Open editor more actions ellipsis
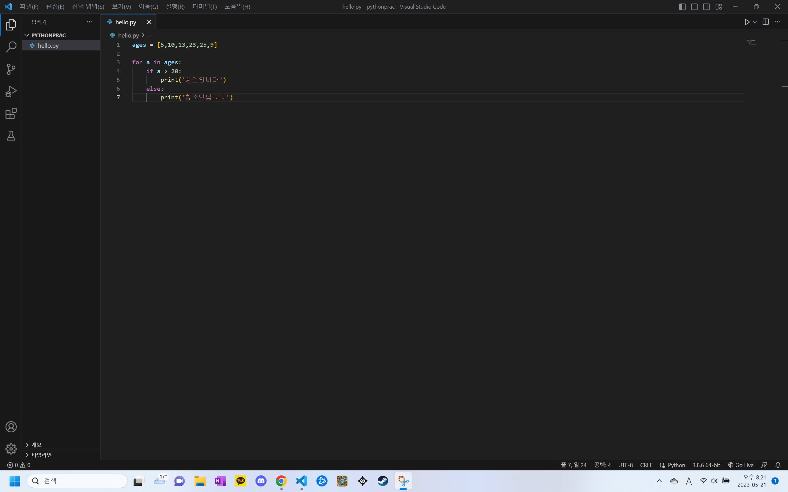This screenshot has height=492, width=788. coord(778,22)
